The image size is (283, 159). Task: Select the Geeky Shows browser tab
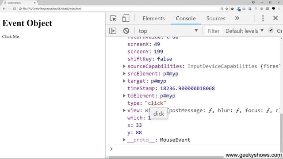(x=19, y=3)
